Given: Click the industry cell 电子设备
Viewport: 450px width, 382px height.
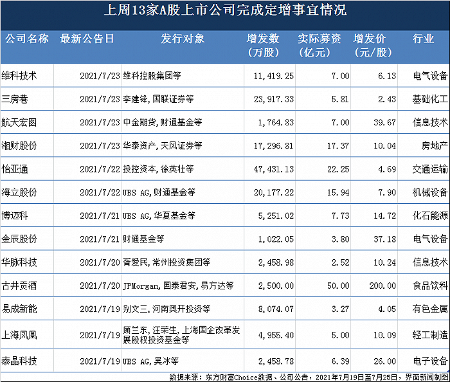Looking at the screenshot, I should click(x=430, y=361).
